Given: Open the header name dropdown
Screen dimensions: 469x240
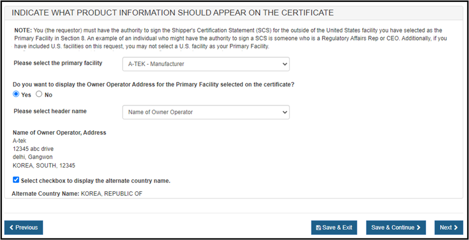Looking at the screenshot, I should [205, 112].
